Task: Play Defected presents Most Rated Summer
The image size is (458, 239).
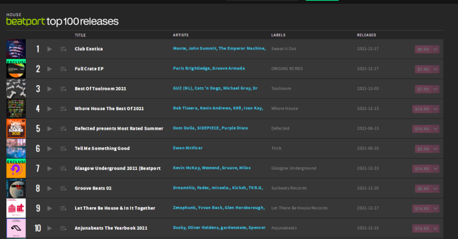Action: [50, 129]
